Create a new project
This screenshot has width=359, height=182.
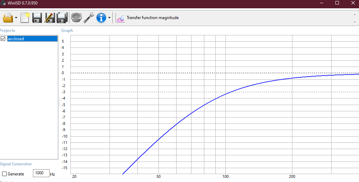coord(25,18)
